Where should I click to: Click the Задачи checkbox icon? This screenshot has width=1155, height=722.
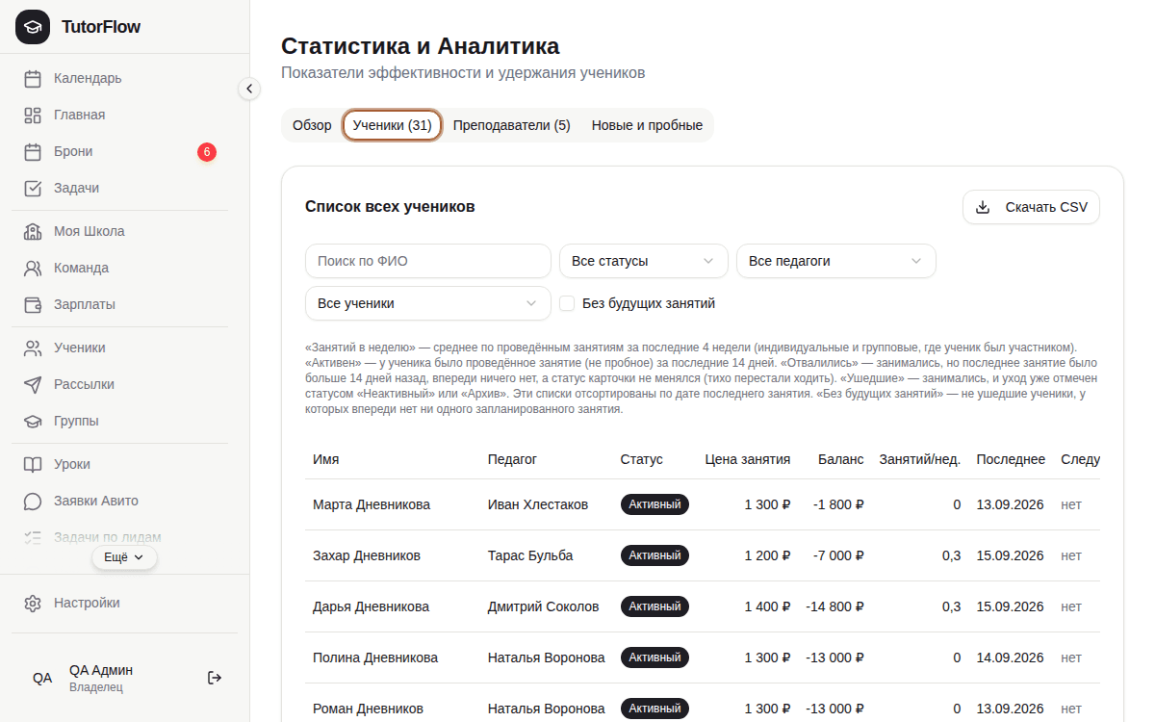33,188
